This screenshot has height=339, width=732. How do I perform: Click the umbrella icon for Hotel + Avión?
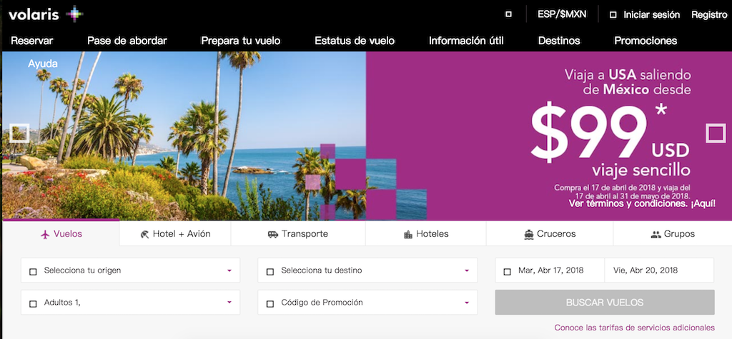(144, 234)
